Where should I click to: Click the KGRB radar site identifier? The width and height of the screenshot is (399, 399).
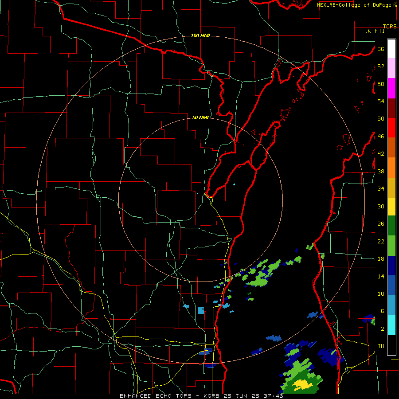pos(212,396)
